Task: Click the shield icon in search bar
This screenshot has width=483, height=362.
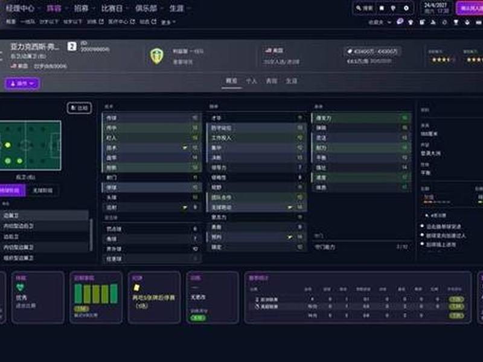Action: pos(394,8)
